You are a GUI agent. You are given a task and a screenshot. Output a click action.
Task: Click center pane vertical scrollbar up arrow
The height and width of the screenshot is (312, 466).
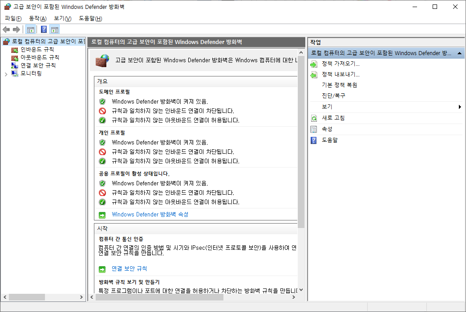coord(301,53)
